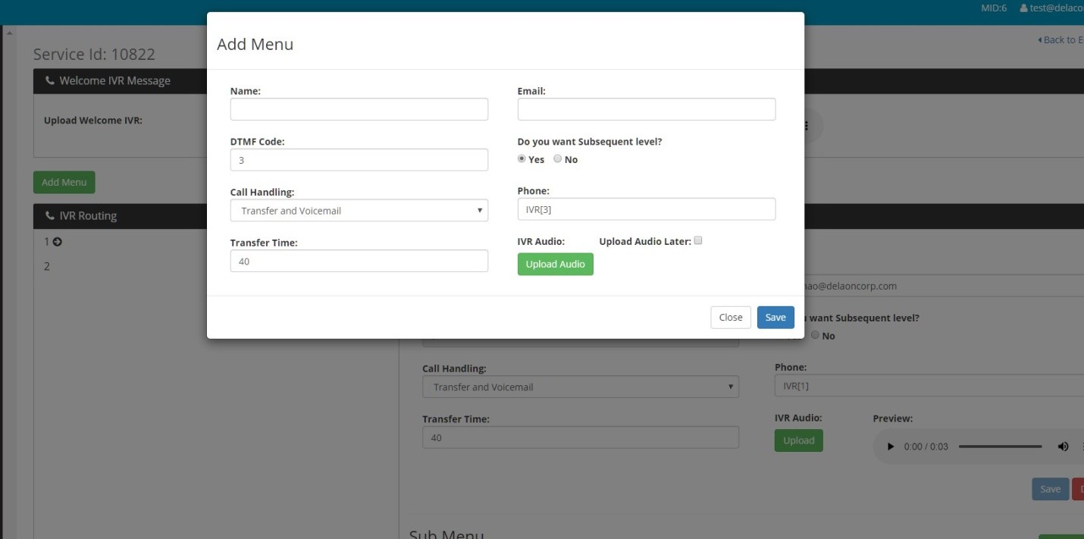Click the Phone field containing IVR[3]
Image resolution: width=1084 pixels, height=539 pixels.
(647, 209)
